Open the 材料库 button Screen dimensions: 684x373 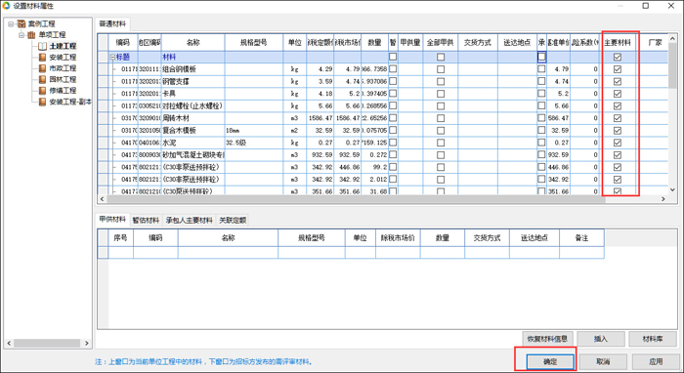653,339
